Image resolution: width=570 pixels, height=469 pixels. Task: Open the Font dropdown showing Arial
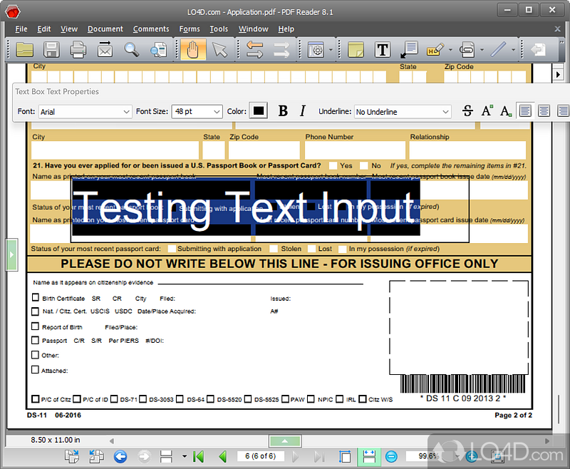coord(85,112)
